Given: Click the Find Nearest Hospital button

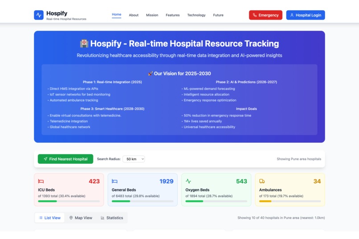Looking at the screenshot, I should pyautogui.click(x=65, y=159).
